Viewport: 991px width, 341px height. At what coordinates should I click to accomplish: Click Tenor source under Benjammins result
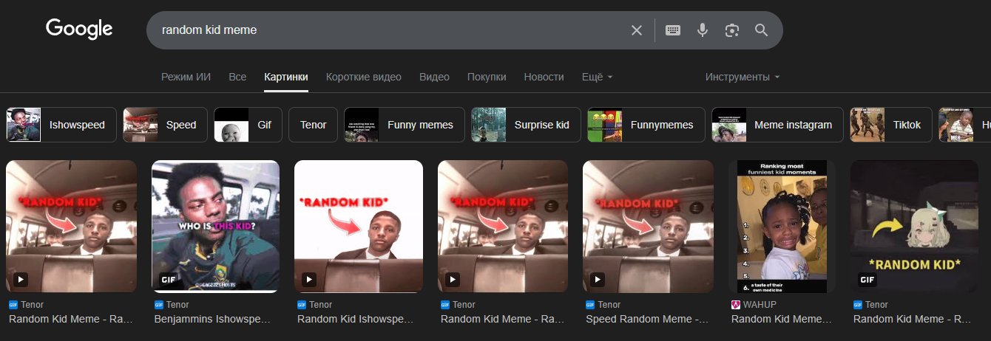click(177, 304)
